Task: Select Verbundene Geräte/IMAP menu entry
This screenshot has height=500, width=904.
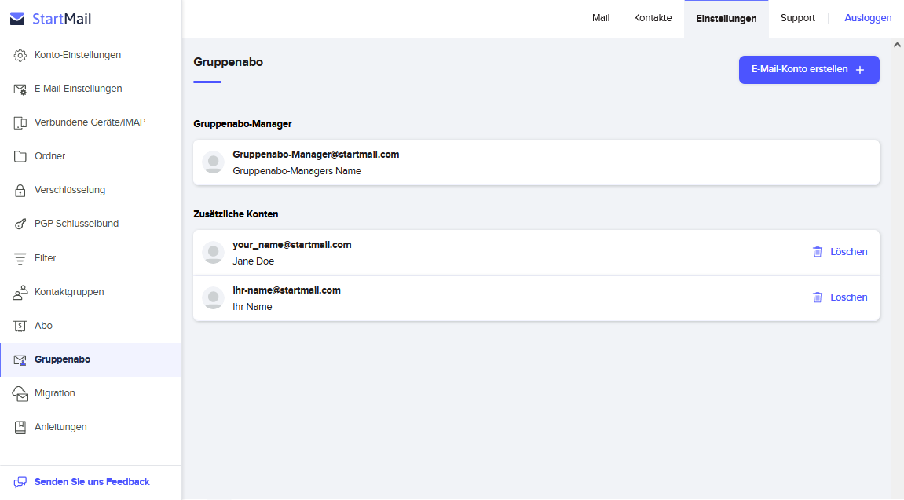Action: (x=91, y=122)
